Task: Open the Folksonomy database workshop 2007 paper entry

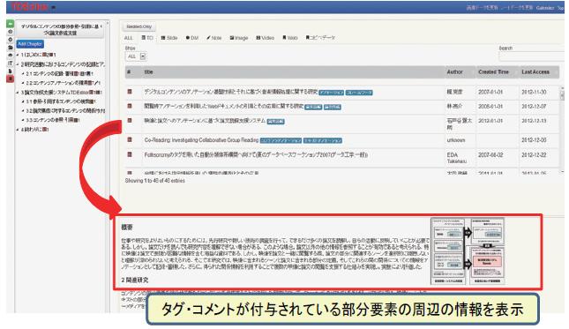Action: (256, 155)
